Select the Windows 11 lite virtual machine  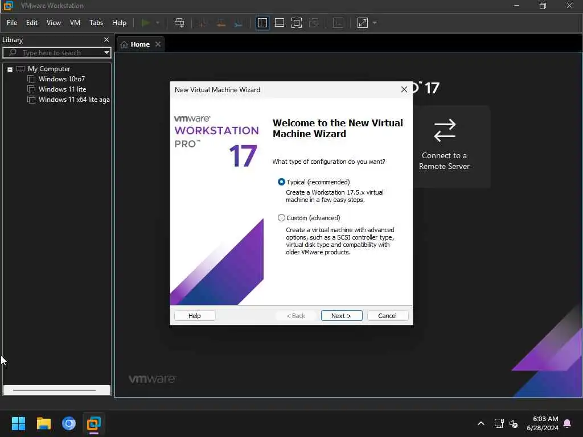(x=62, y=89)
